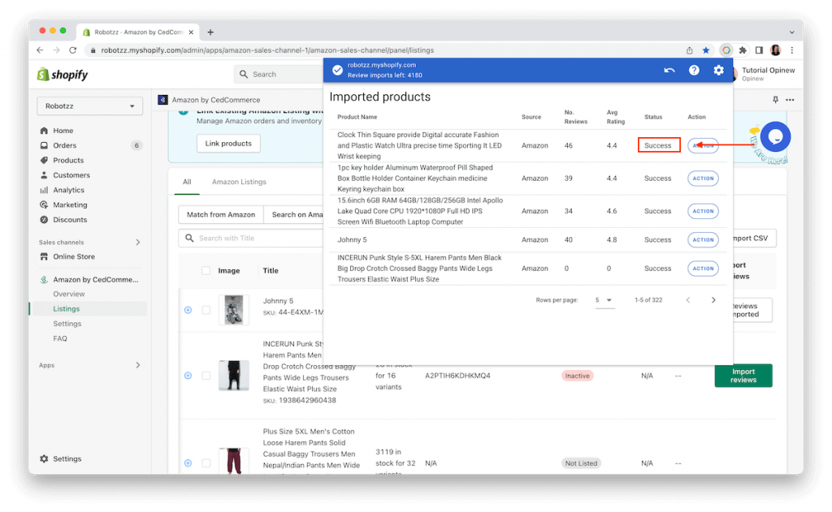
Task: Open the Opinew extension settings gear
Action: (718, 70)
